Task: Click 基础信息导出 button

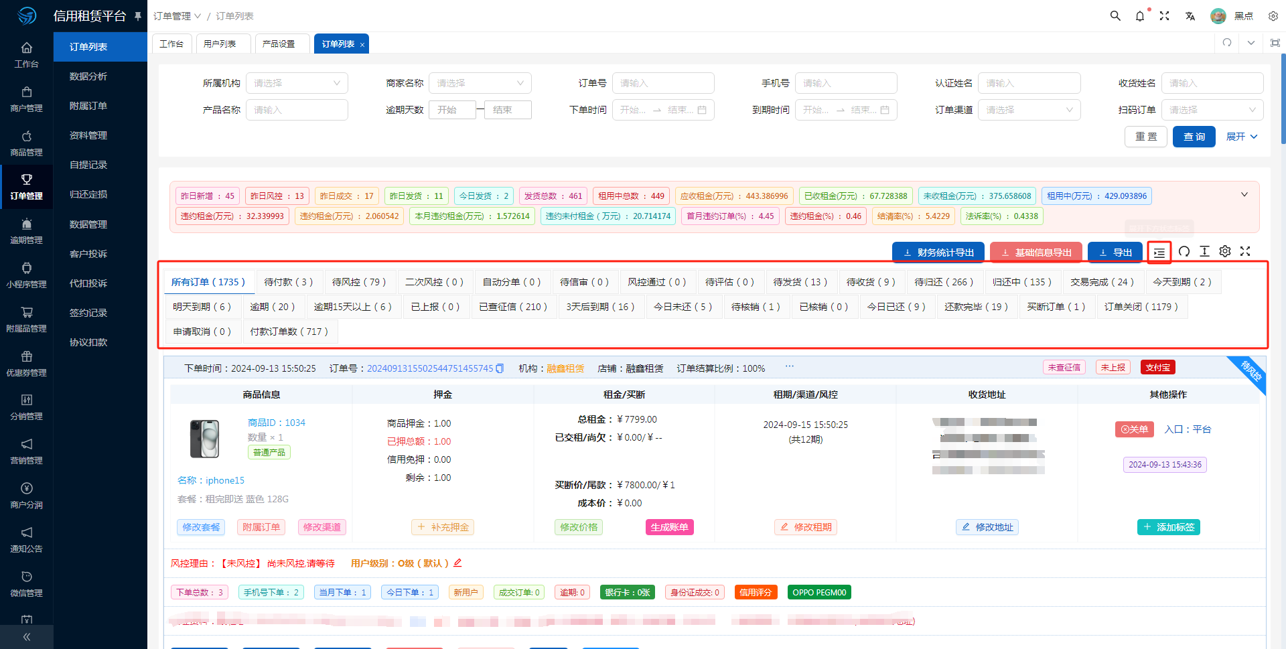Action: click(1036, 253)
